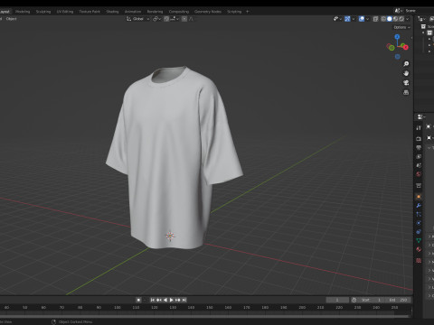Add a new workspace with the plus button

click(x=248, y=12)
